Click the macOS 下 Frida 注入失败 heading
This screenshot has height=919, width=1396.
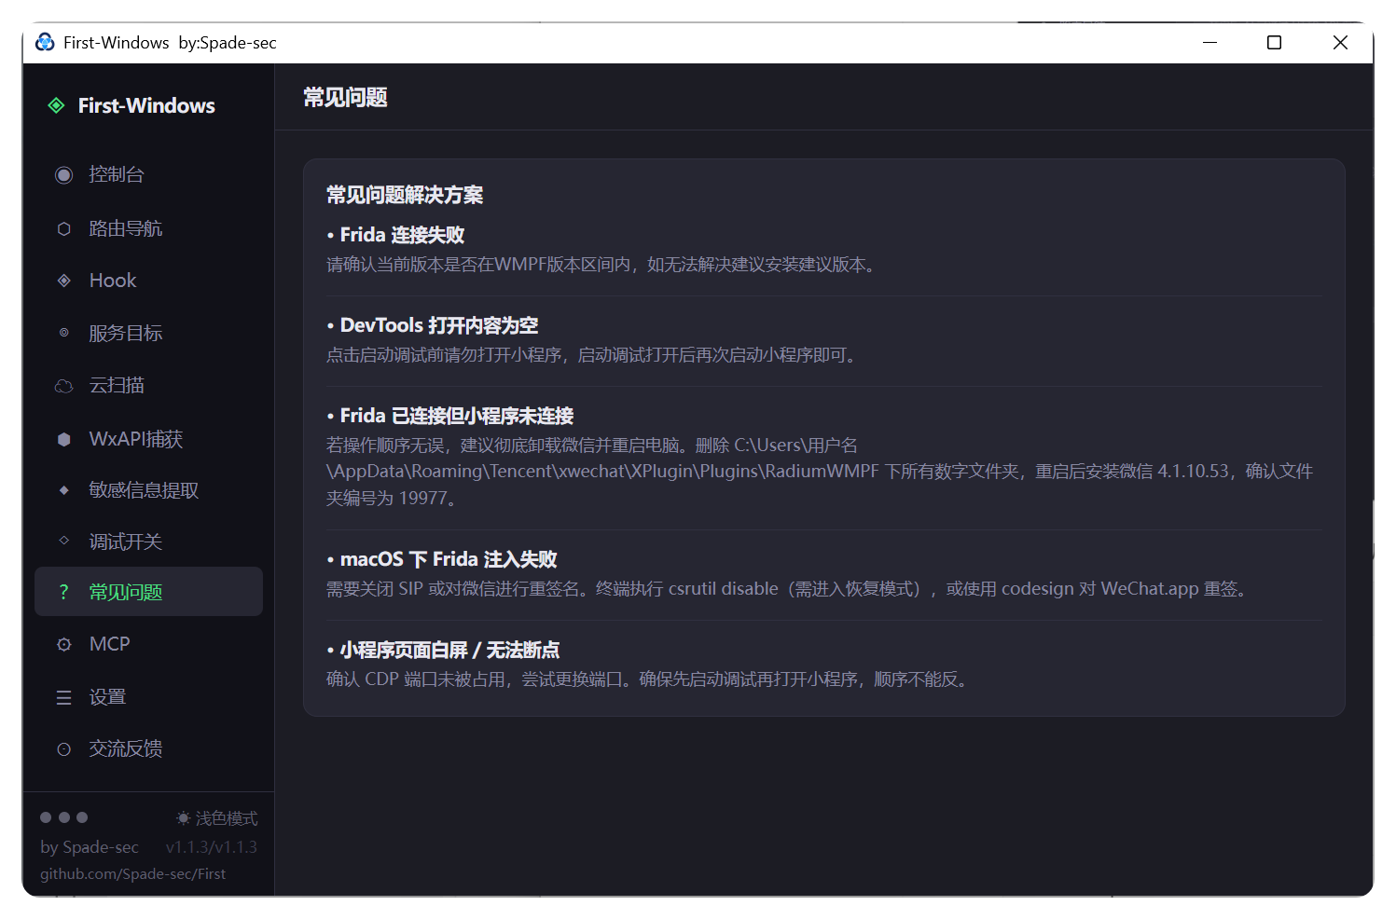click(x=442, y=559)
